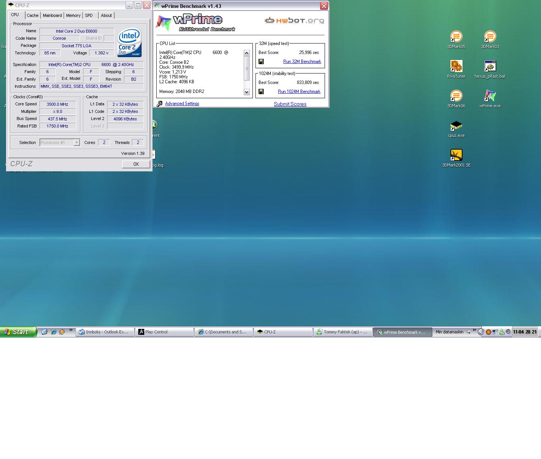Viewport: 541px width, 459px height.
Task: Run the 32M Benchmark
Action: click(x=302, y=61)
